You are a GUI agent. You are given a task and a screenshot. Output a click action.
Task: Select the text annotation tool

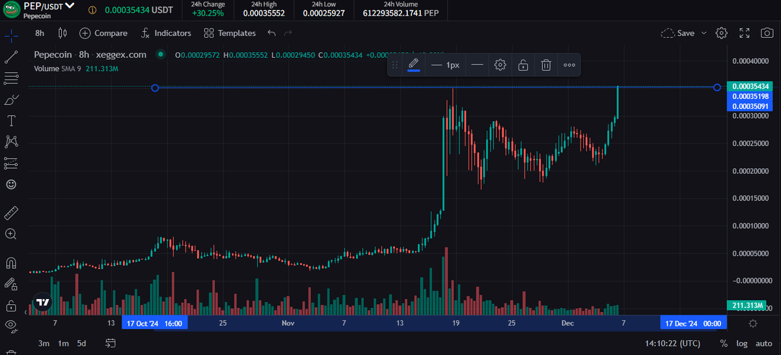point(11,121)
